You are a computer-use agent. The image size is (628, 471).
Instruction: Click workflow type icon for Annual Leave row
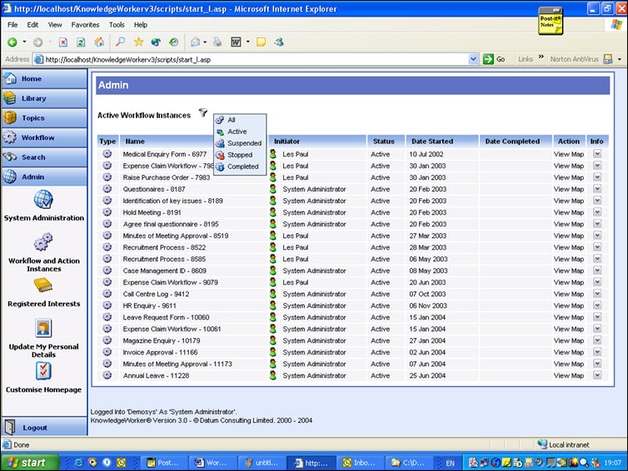point(107,375)
